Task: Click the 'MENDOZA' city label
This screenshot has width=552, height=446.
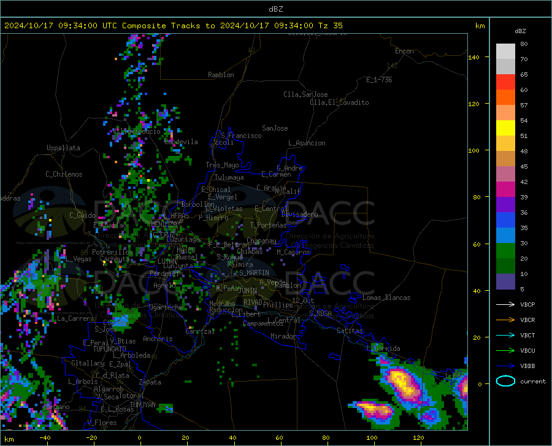Action: tap(164, 225)
